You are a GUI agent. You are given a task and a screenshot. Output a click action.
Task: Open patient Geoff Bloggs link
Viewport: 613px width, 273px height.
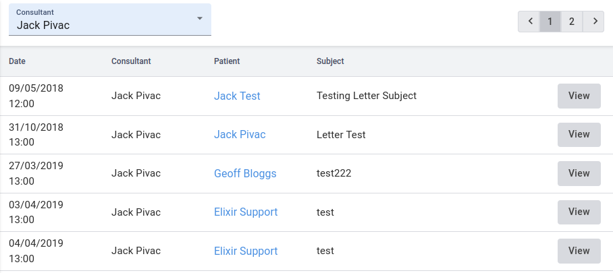coord(245,173)
